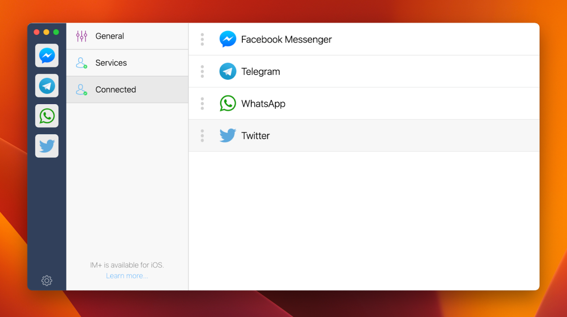
Task: Grab the drag handle next to Twitter
Action: (202, 136)
